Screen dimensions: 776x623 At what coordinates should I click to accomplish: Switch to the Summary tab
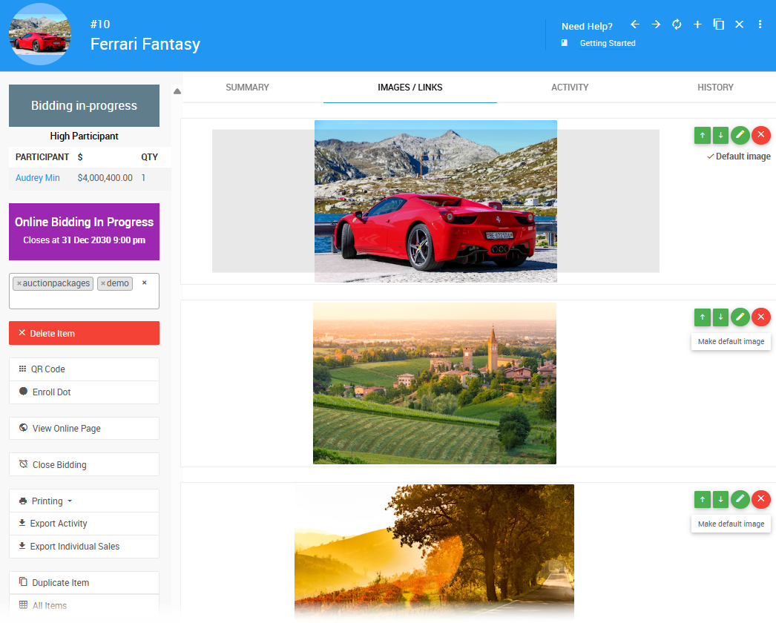pyautogui.click(x=248, y=87)
